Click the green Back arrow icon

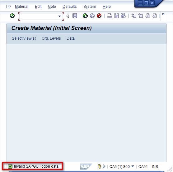[85, 16]
